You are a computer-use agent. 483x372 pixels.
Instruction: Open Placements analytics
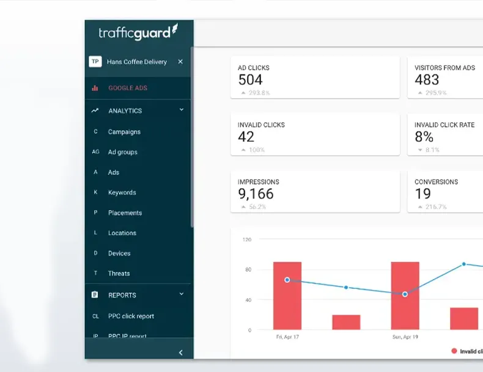point(125,213)
